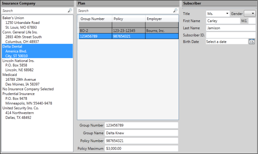This screenshot has height=154, width=258.
Task: Click the 987654321 policy cell in table
Action: [129, 36]
